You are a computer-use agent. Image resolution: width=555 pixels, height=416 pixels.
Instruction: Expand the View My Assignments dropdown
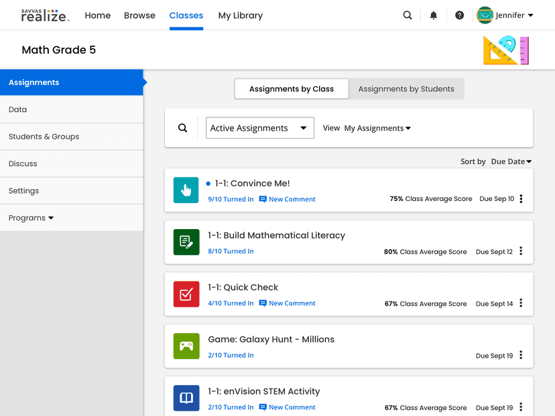(377, 128)
